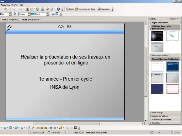Click the zoom magnifier page icon

tap(52, 9)
